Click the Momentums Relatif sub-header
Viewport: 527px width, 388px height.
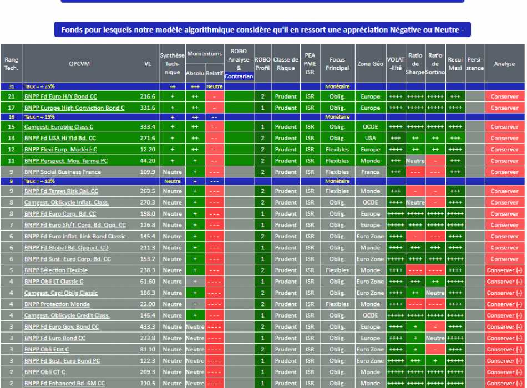tap(214, 73)
